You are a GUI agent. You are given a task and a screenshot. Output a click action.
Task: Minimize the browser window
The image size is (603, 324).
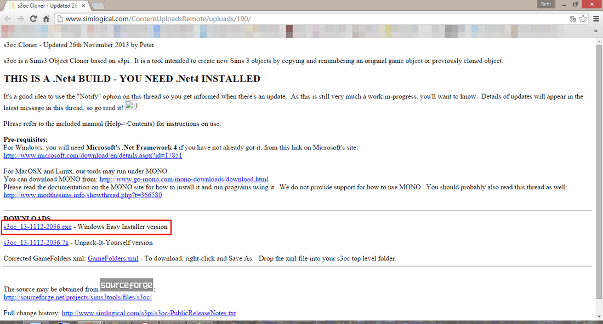click(564, 4)
